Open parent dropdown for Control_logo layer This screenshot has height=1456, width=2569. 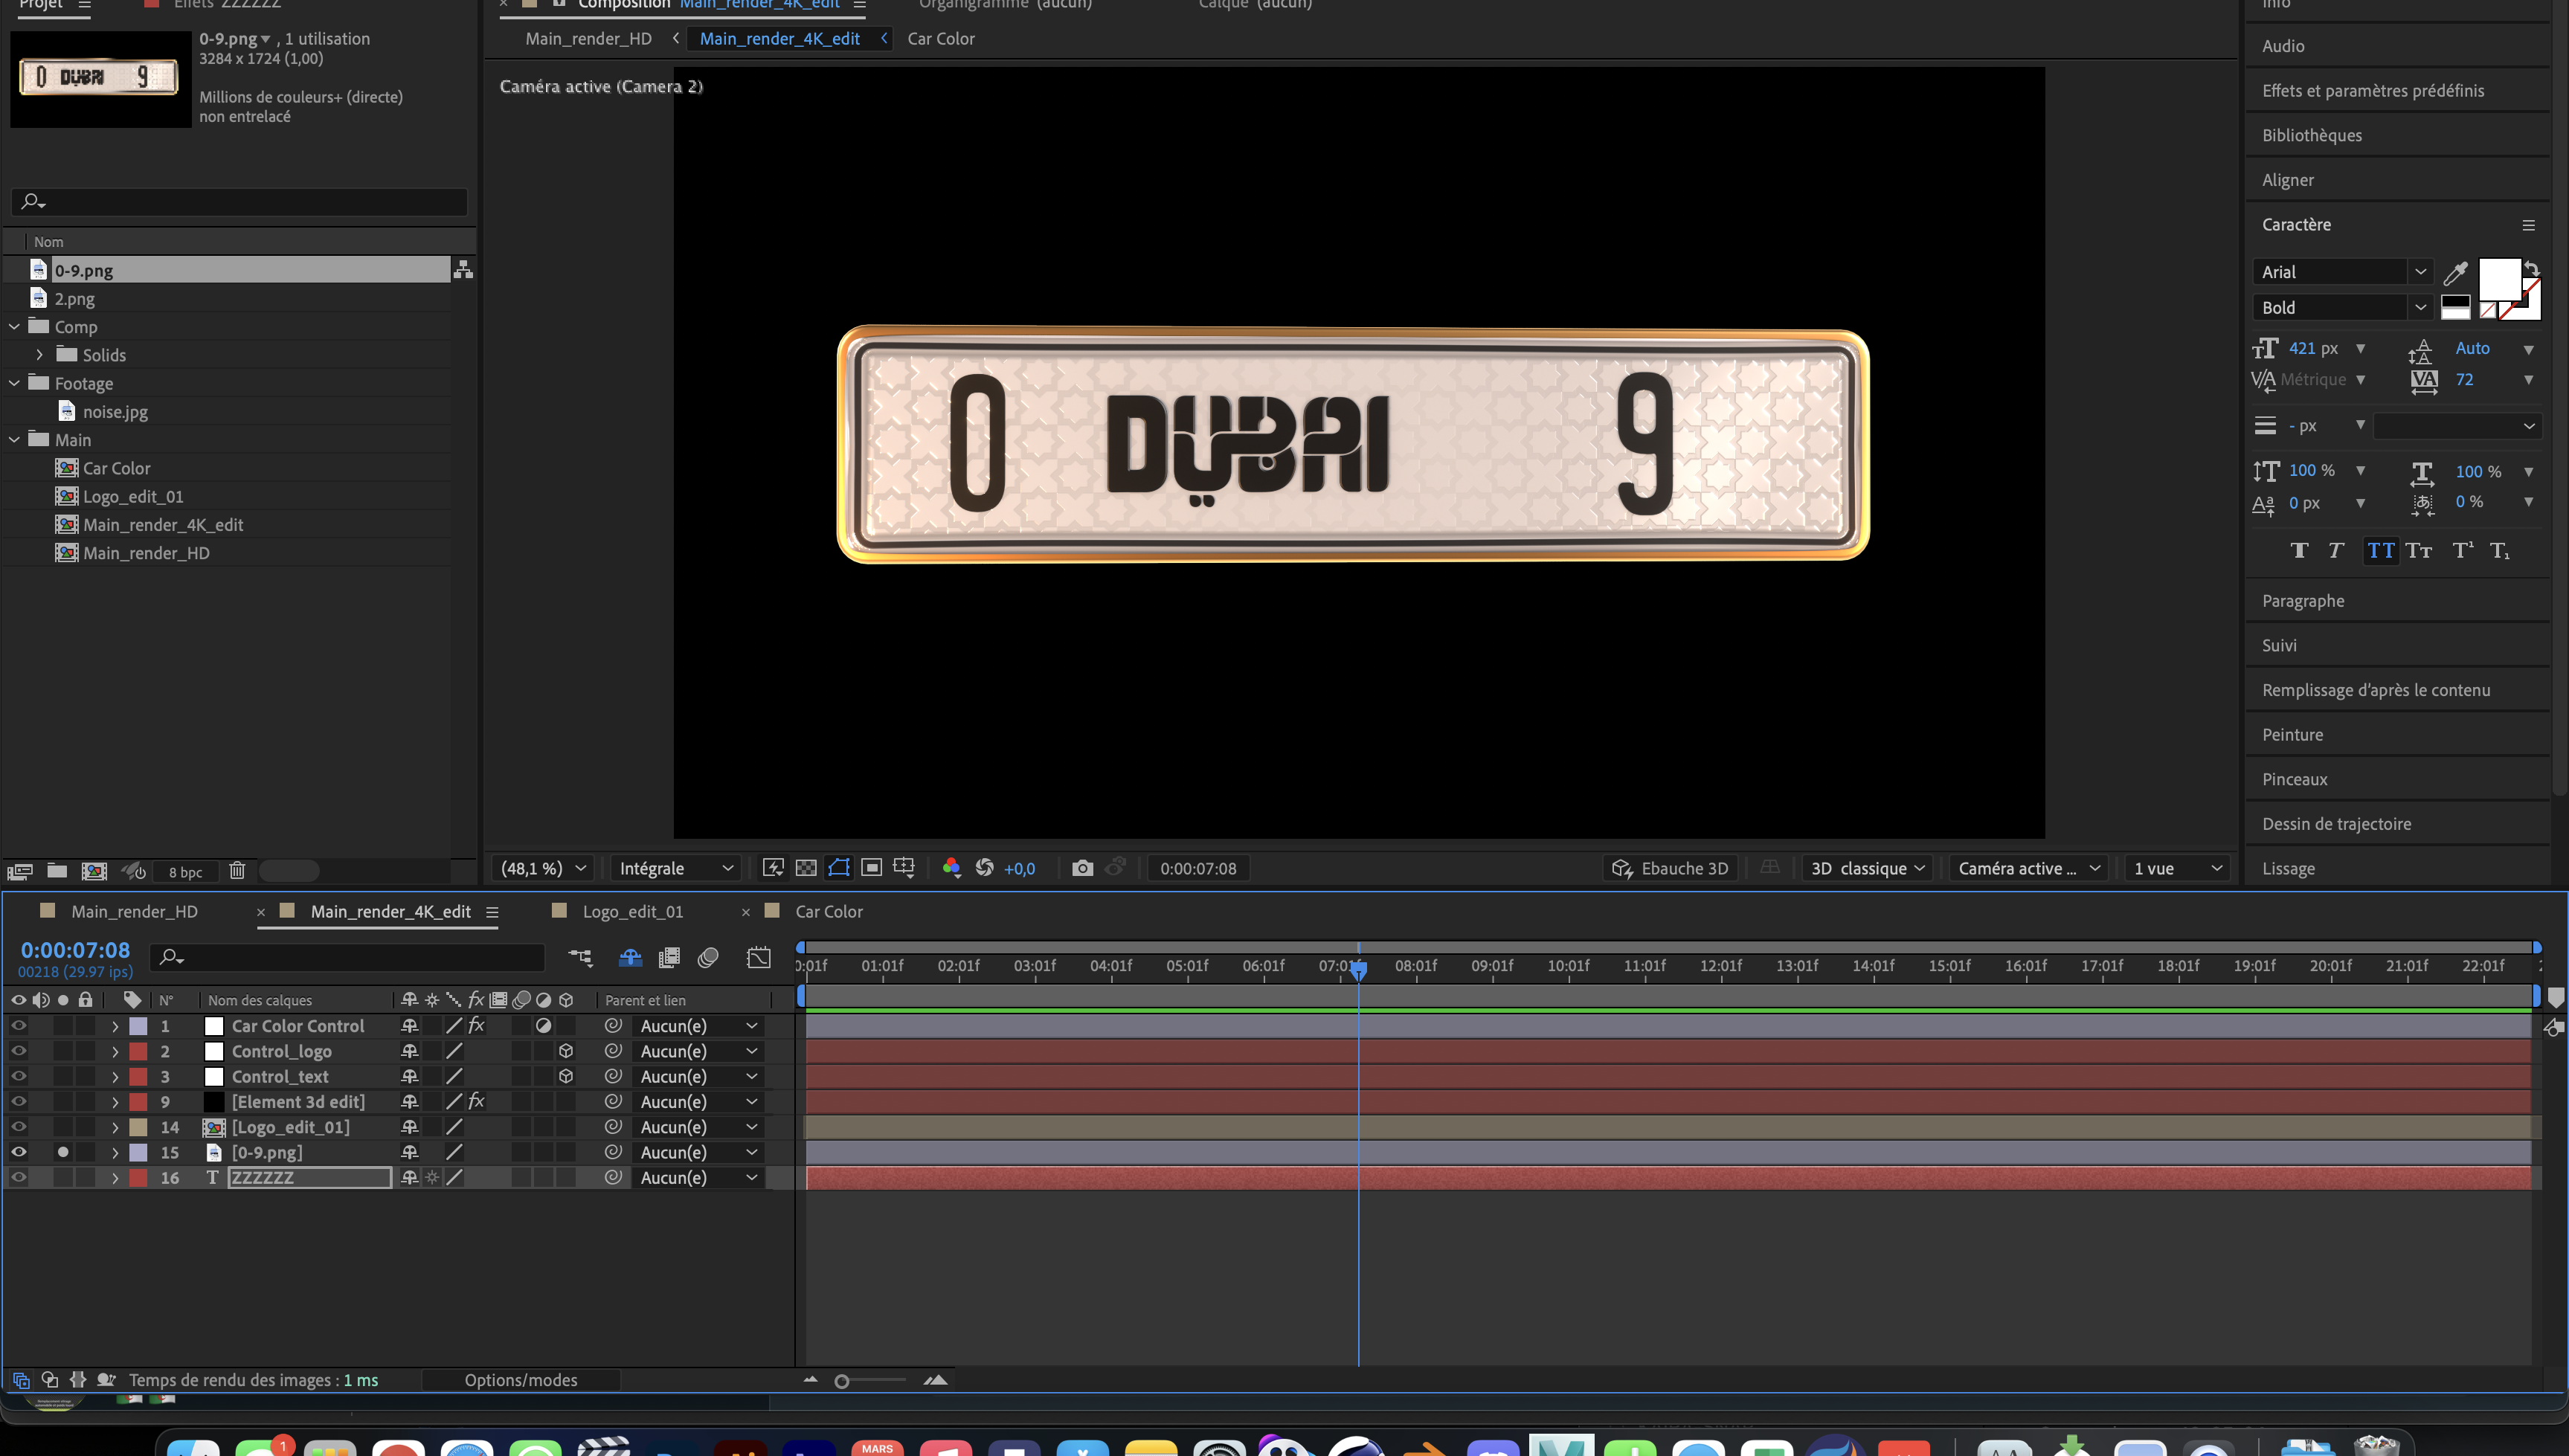pyautogui.click(x=698, y=1051)
